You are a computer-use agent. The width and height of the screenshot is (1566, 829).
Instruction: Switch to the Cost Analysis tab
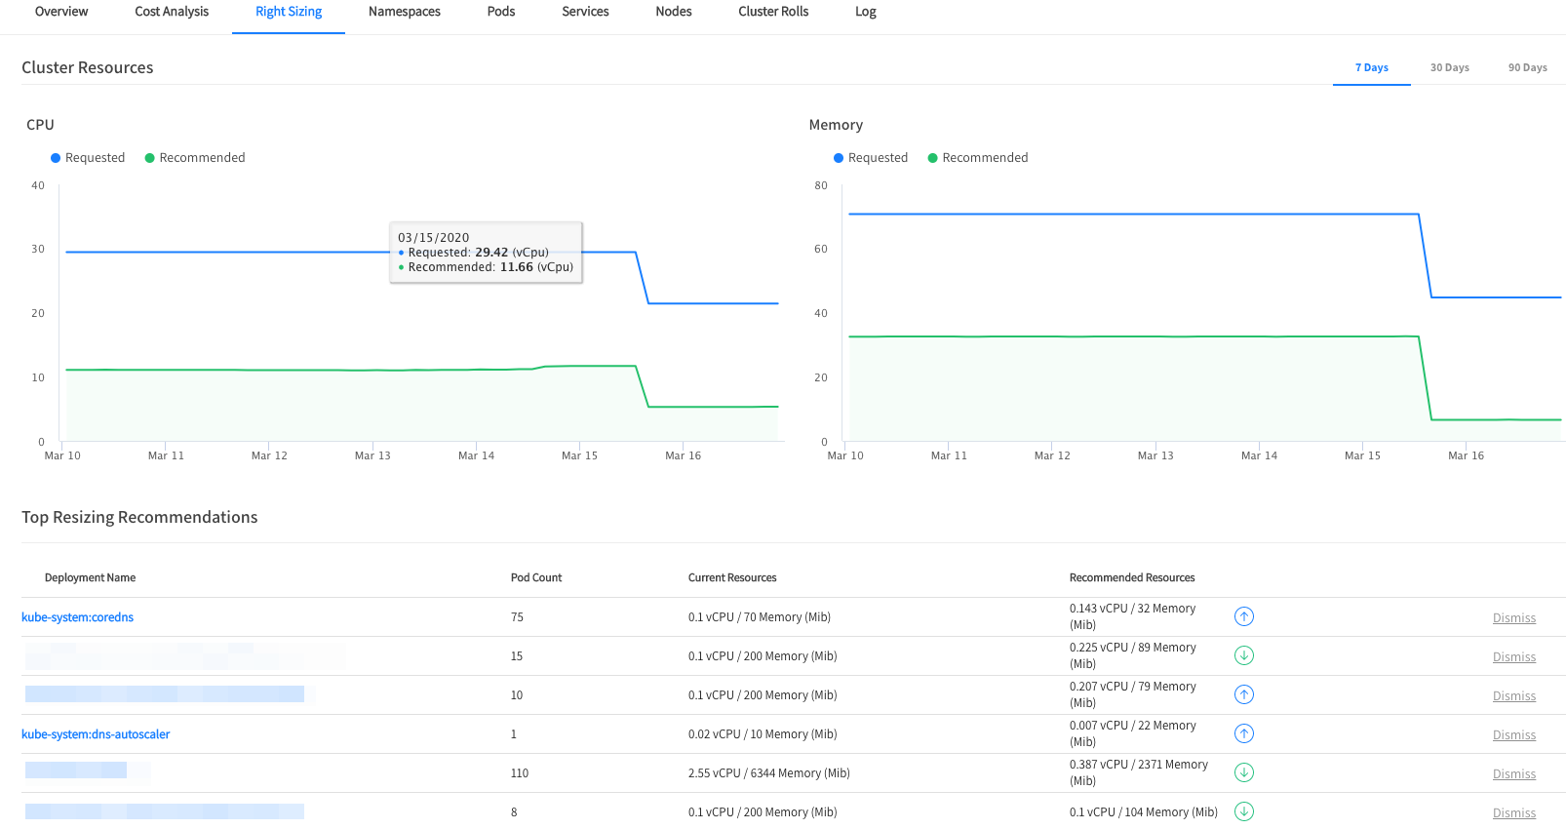(x=172, y=12)
